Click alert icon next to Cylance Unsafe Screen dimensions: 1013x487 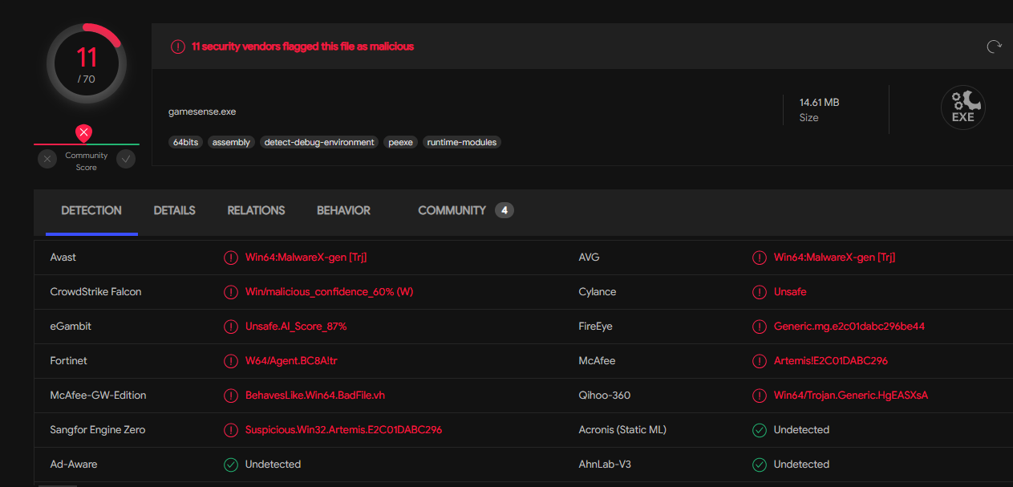pyautogui.click(x=760, y=292)
